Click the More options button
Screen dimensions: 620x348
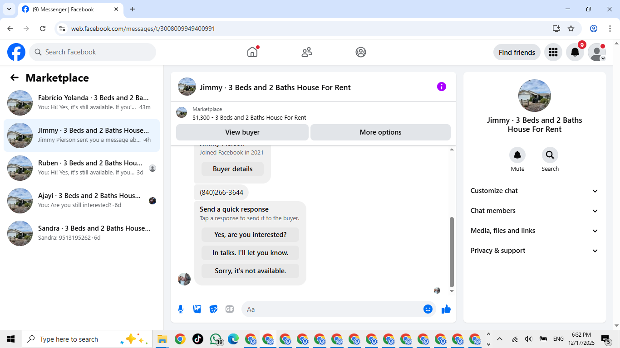coord(380,132)
